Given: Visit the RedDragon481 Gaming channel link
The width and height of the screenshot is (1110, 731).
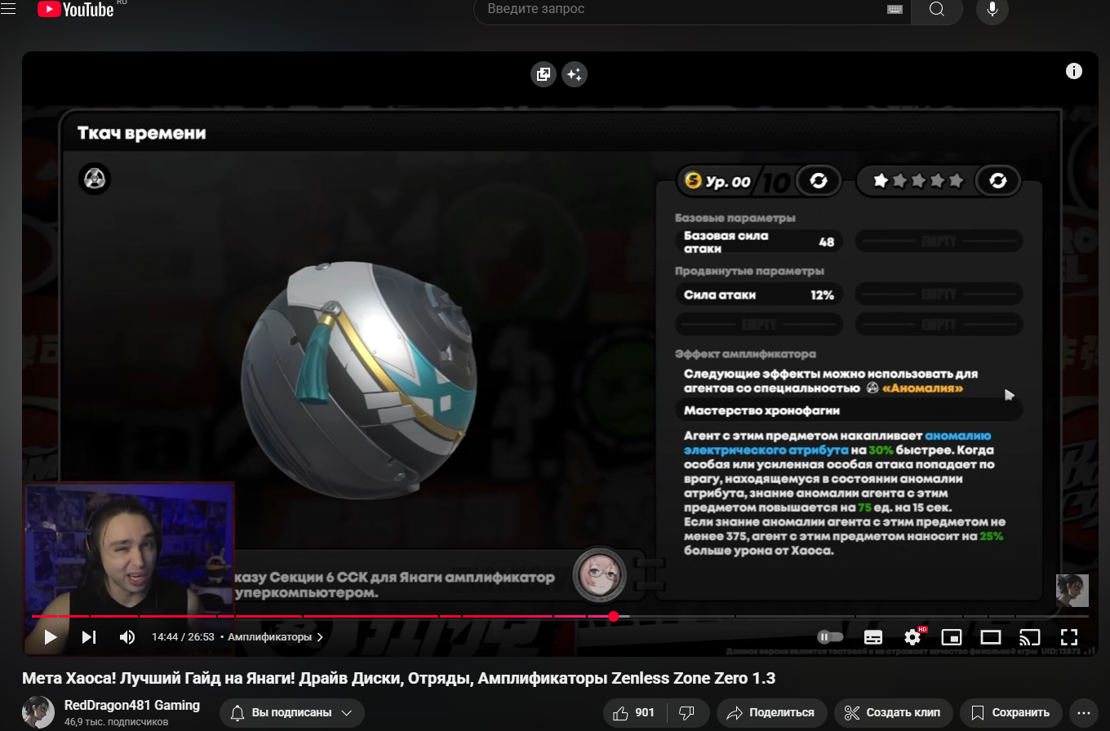Looking at the screenshot, I should tap(132, 705).
